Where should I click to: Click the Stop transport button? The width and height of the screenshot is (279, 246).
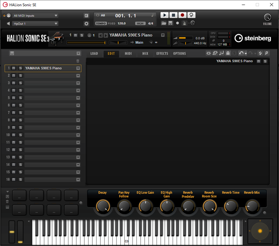click(x=173, y=15)
